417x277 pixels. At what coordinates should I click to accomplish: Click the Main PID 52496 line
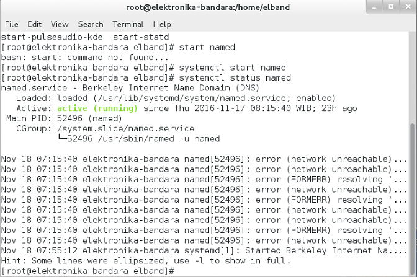(x=64, y=118)
